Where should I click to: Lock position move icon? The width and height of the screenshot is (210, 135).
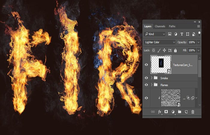coord(164,50)
